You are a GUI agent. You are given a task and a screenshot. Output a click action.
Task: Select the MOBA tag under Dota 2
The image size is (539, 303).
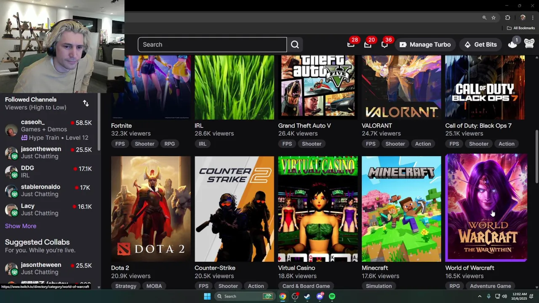click(x=154, y=286)
